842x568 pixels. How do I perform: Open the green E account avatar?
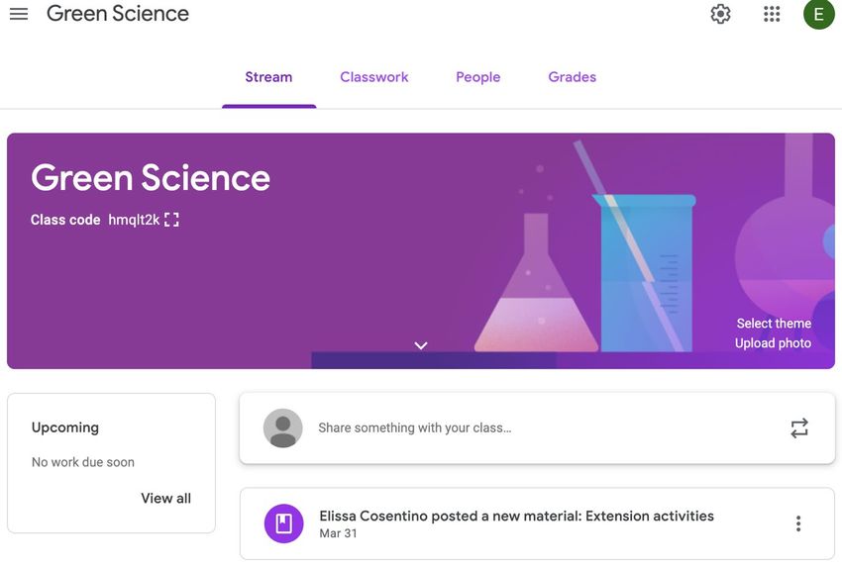point(818,14)
